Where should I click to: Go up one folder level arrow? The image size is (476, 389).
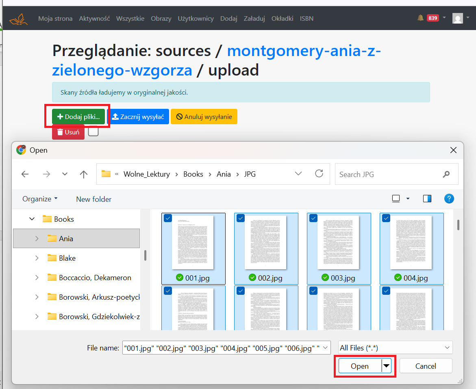tap(83, 174)
